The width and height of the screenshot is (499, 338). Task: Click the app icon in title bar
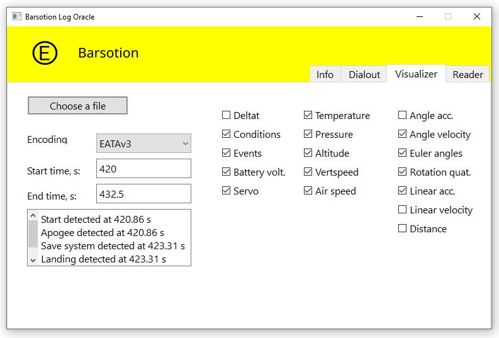coord(17,17)
